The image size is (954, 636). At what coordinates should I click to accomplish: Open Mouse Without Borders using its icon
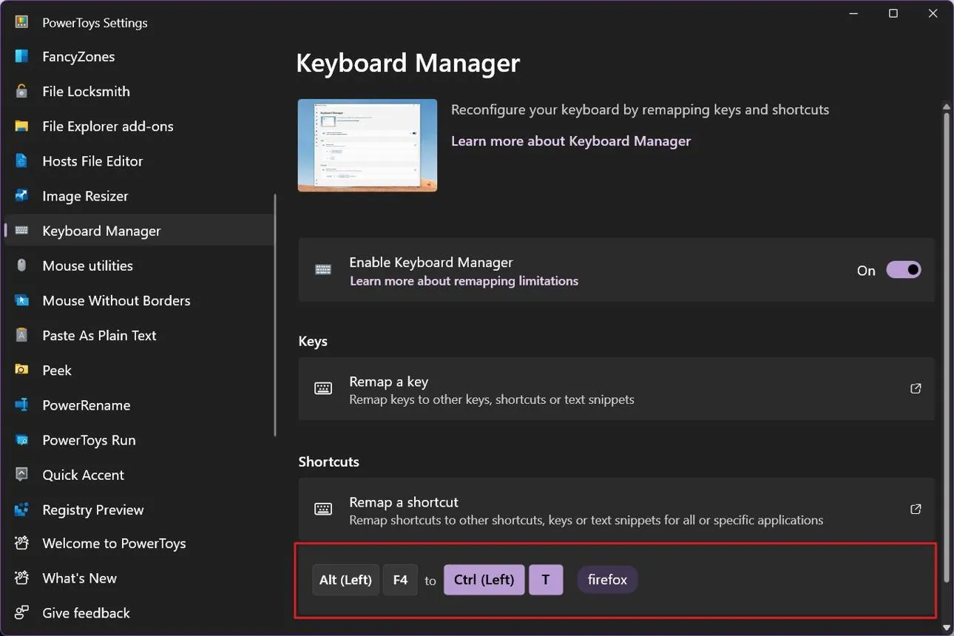click(21, 300)
